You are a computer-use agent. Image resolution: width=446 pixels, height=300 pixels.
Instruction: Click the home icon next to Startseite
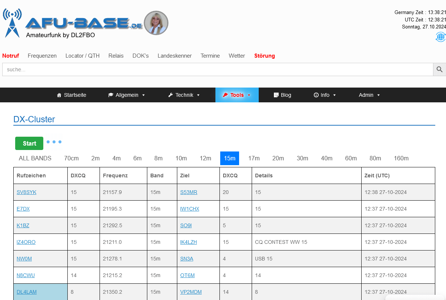pyautogui.click(x=59, y=95)
